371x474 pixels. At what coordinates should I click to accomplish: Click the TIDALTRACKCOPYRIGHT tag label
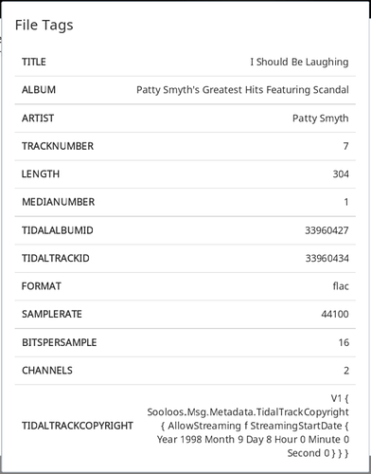tap(78, 426)
